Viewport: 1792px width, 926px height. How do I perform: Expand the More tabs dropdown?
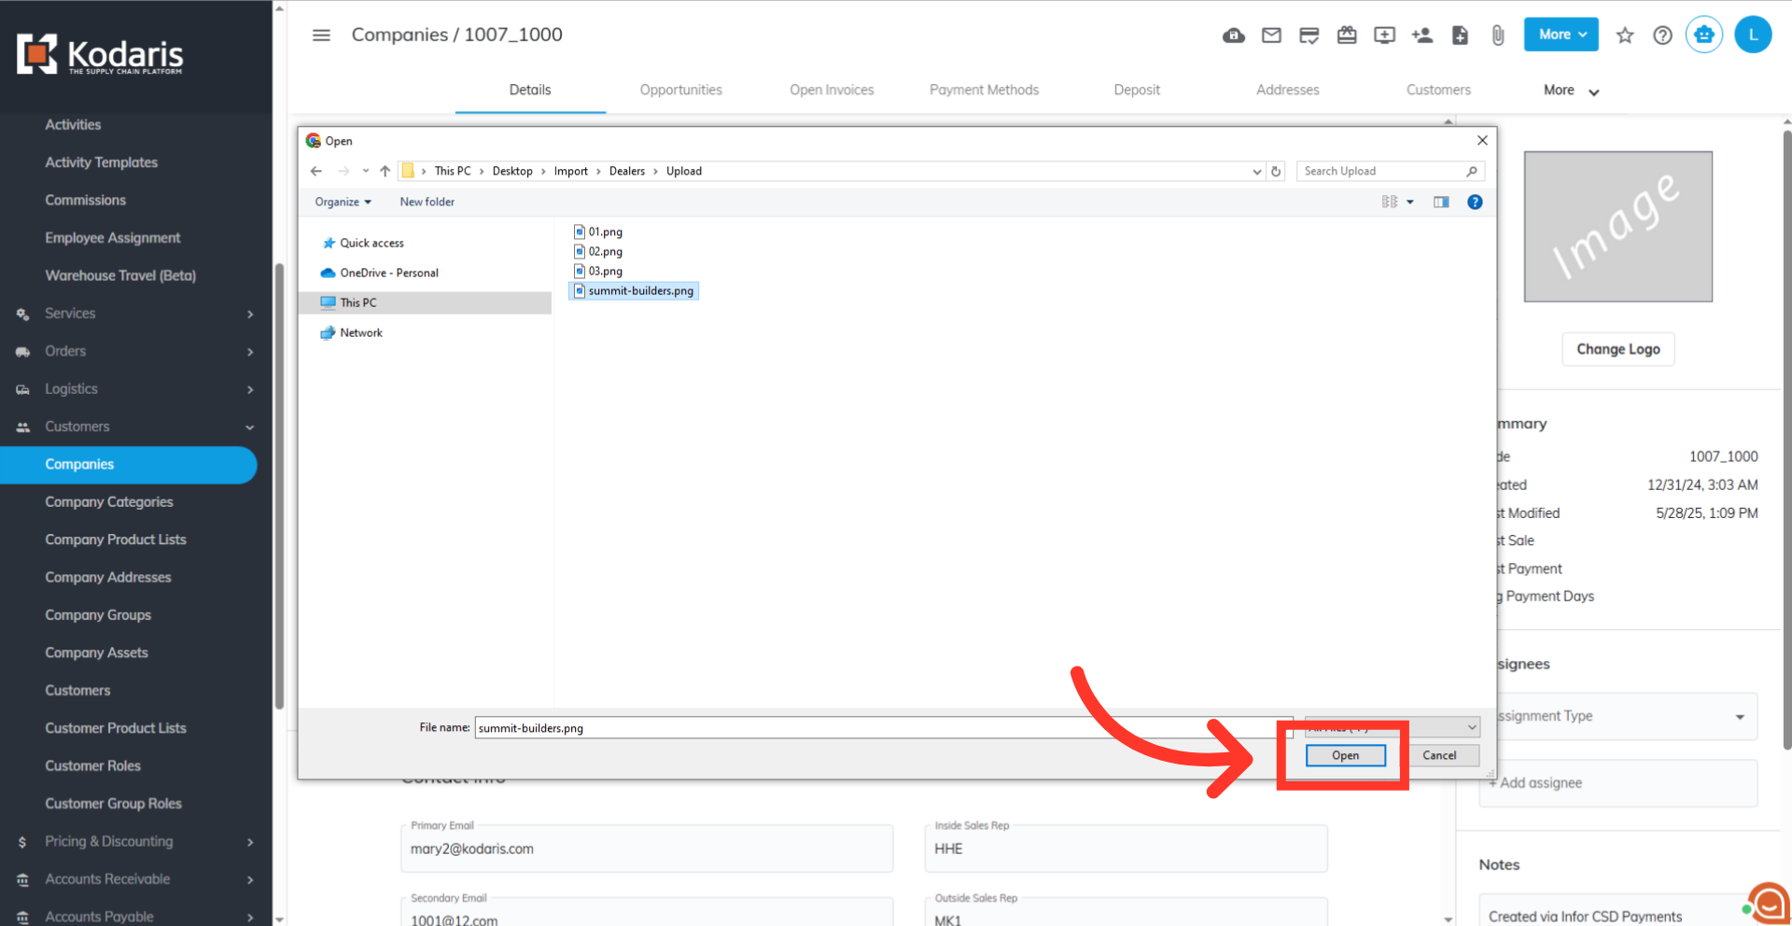pos(1571,91)
